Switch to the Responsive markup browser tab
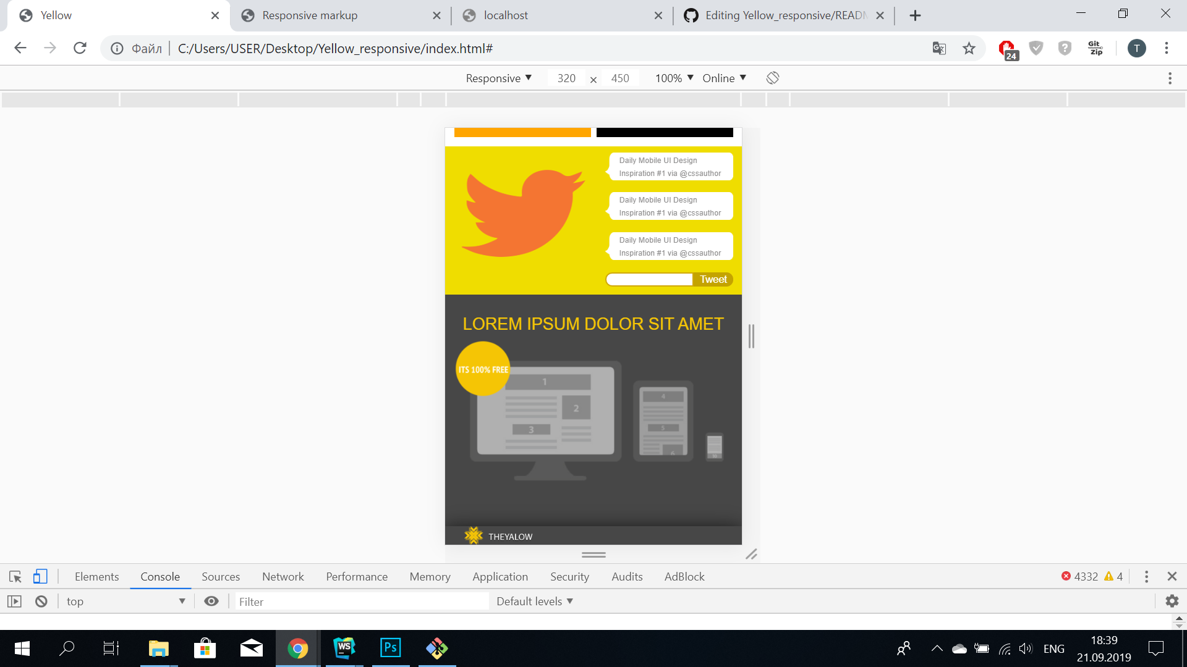This screenshot has height=667, width=1187. pos(340,15)
